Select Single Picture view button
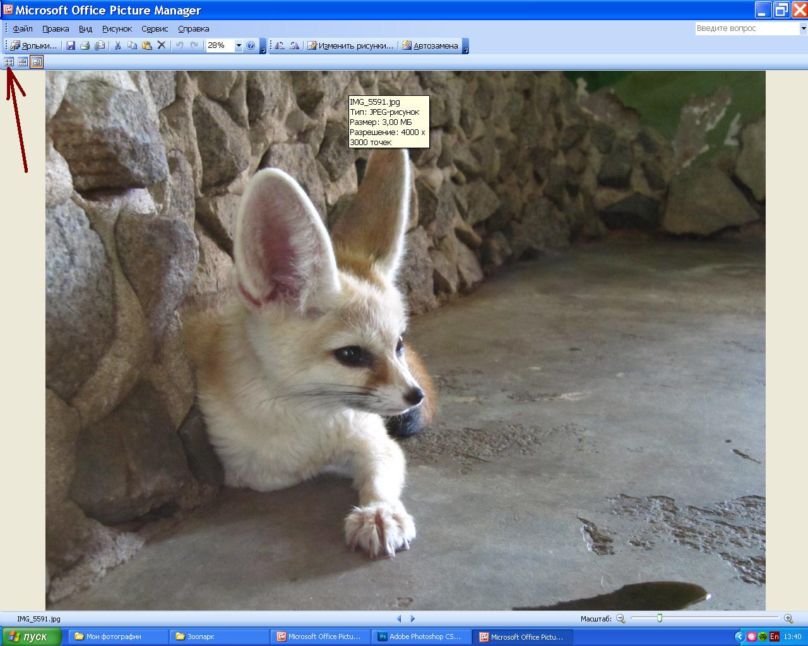 (x=37, y=62)
